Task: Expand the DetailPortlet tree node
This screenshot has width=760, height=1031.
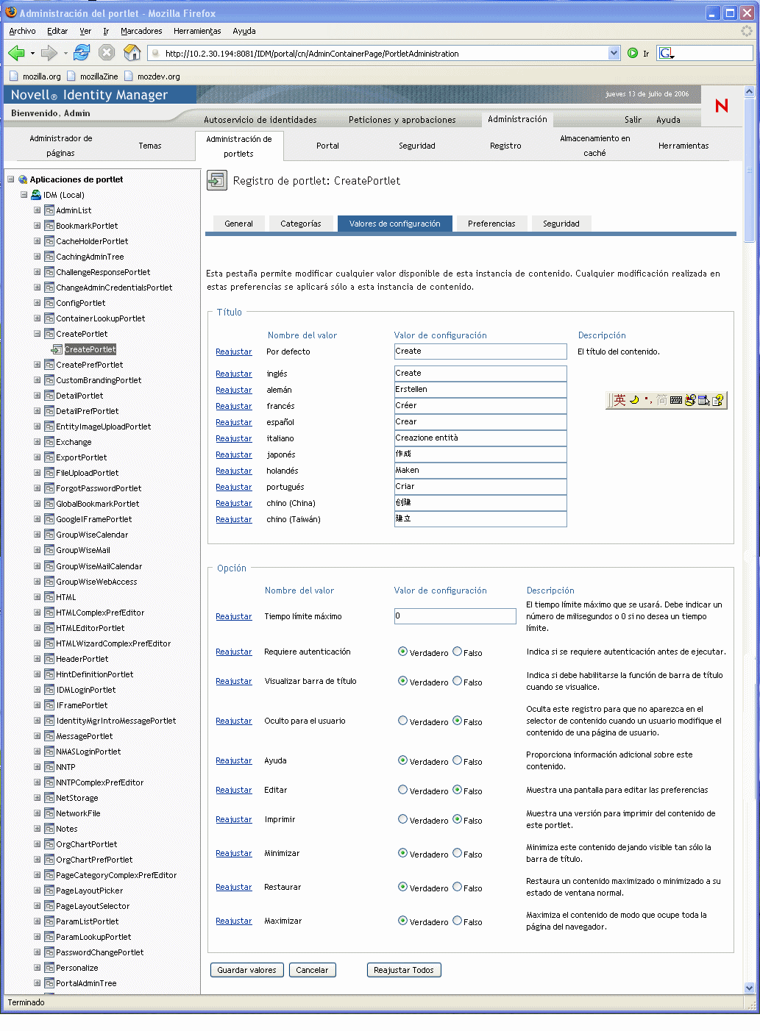Action: pos(38,396)
